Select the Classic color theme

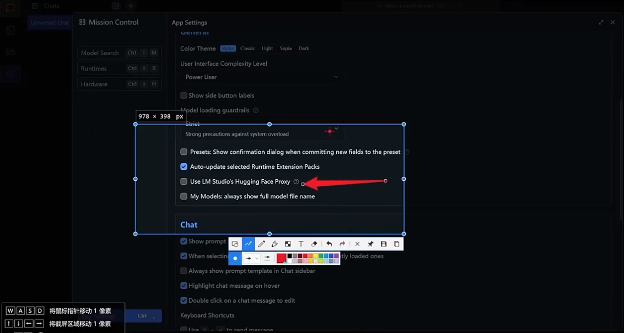point(248,49)
